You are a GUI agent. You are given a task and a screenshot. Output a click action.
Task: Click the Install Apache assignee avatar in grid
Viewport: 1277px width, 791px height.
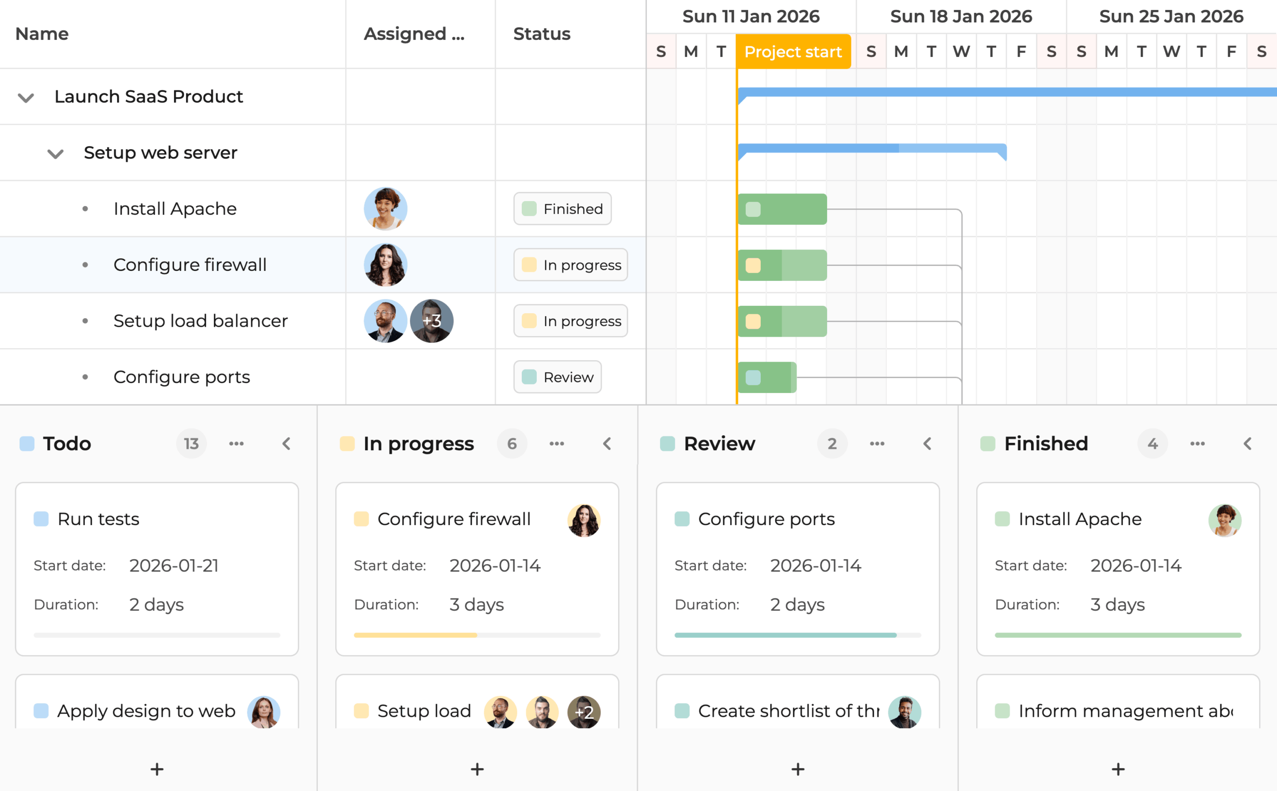point(386,209)
